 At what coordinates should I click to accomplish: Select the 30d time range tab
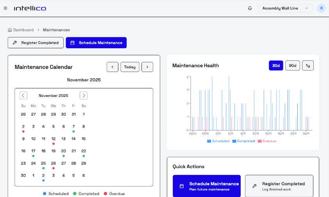(276, 66)
